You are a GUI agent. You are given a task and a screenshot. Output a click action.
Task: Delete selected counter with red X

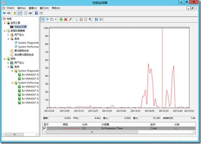pyautogui.click(x=66, y=19)
